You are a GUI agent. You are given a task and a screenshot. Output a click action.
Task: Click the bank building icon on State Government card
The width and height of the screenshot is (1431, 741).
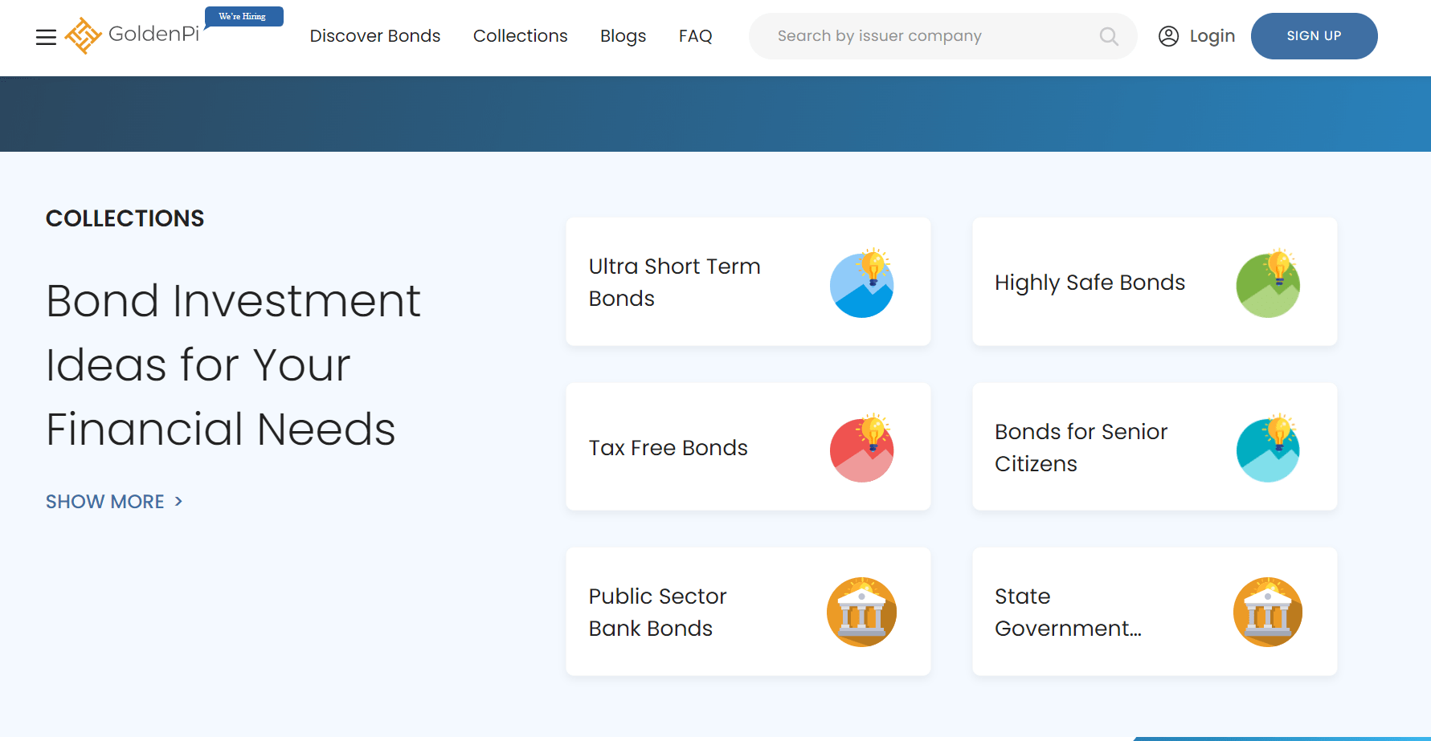pyautogui.click(x=1268, y=612)
